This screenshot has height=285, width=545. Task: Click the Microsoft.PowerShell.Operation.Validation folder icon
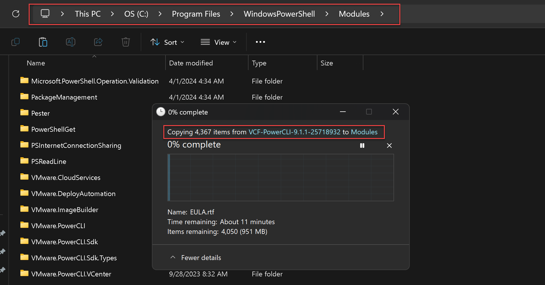tap(24, 80)
